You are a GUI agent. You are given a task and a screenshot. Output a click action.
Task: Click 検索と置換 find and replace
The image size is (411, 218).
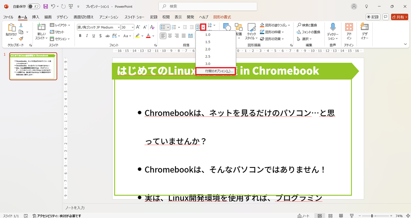(307, 25)
